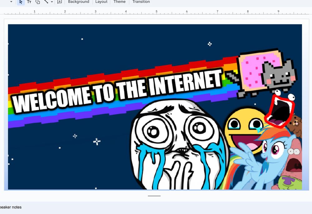Open the Transition panel

(141, 2)
